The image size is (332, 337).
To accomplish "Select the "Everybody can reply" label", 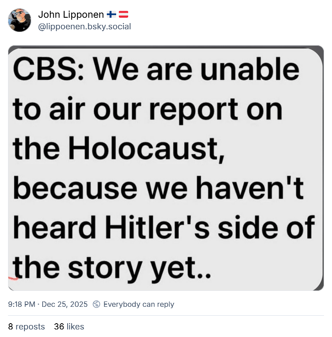I will [138, 304].
